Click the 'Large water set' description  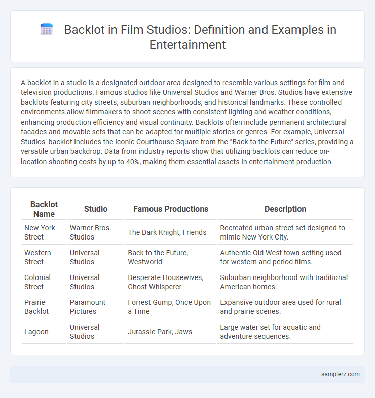(285, 332)
